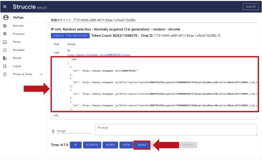
Task: Click the MyPage account avatar icon
Action: pos(6,17)
